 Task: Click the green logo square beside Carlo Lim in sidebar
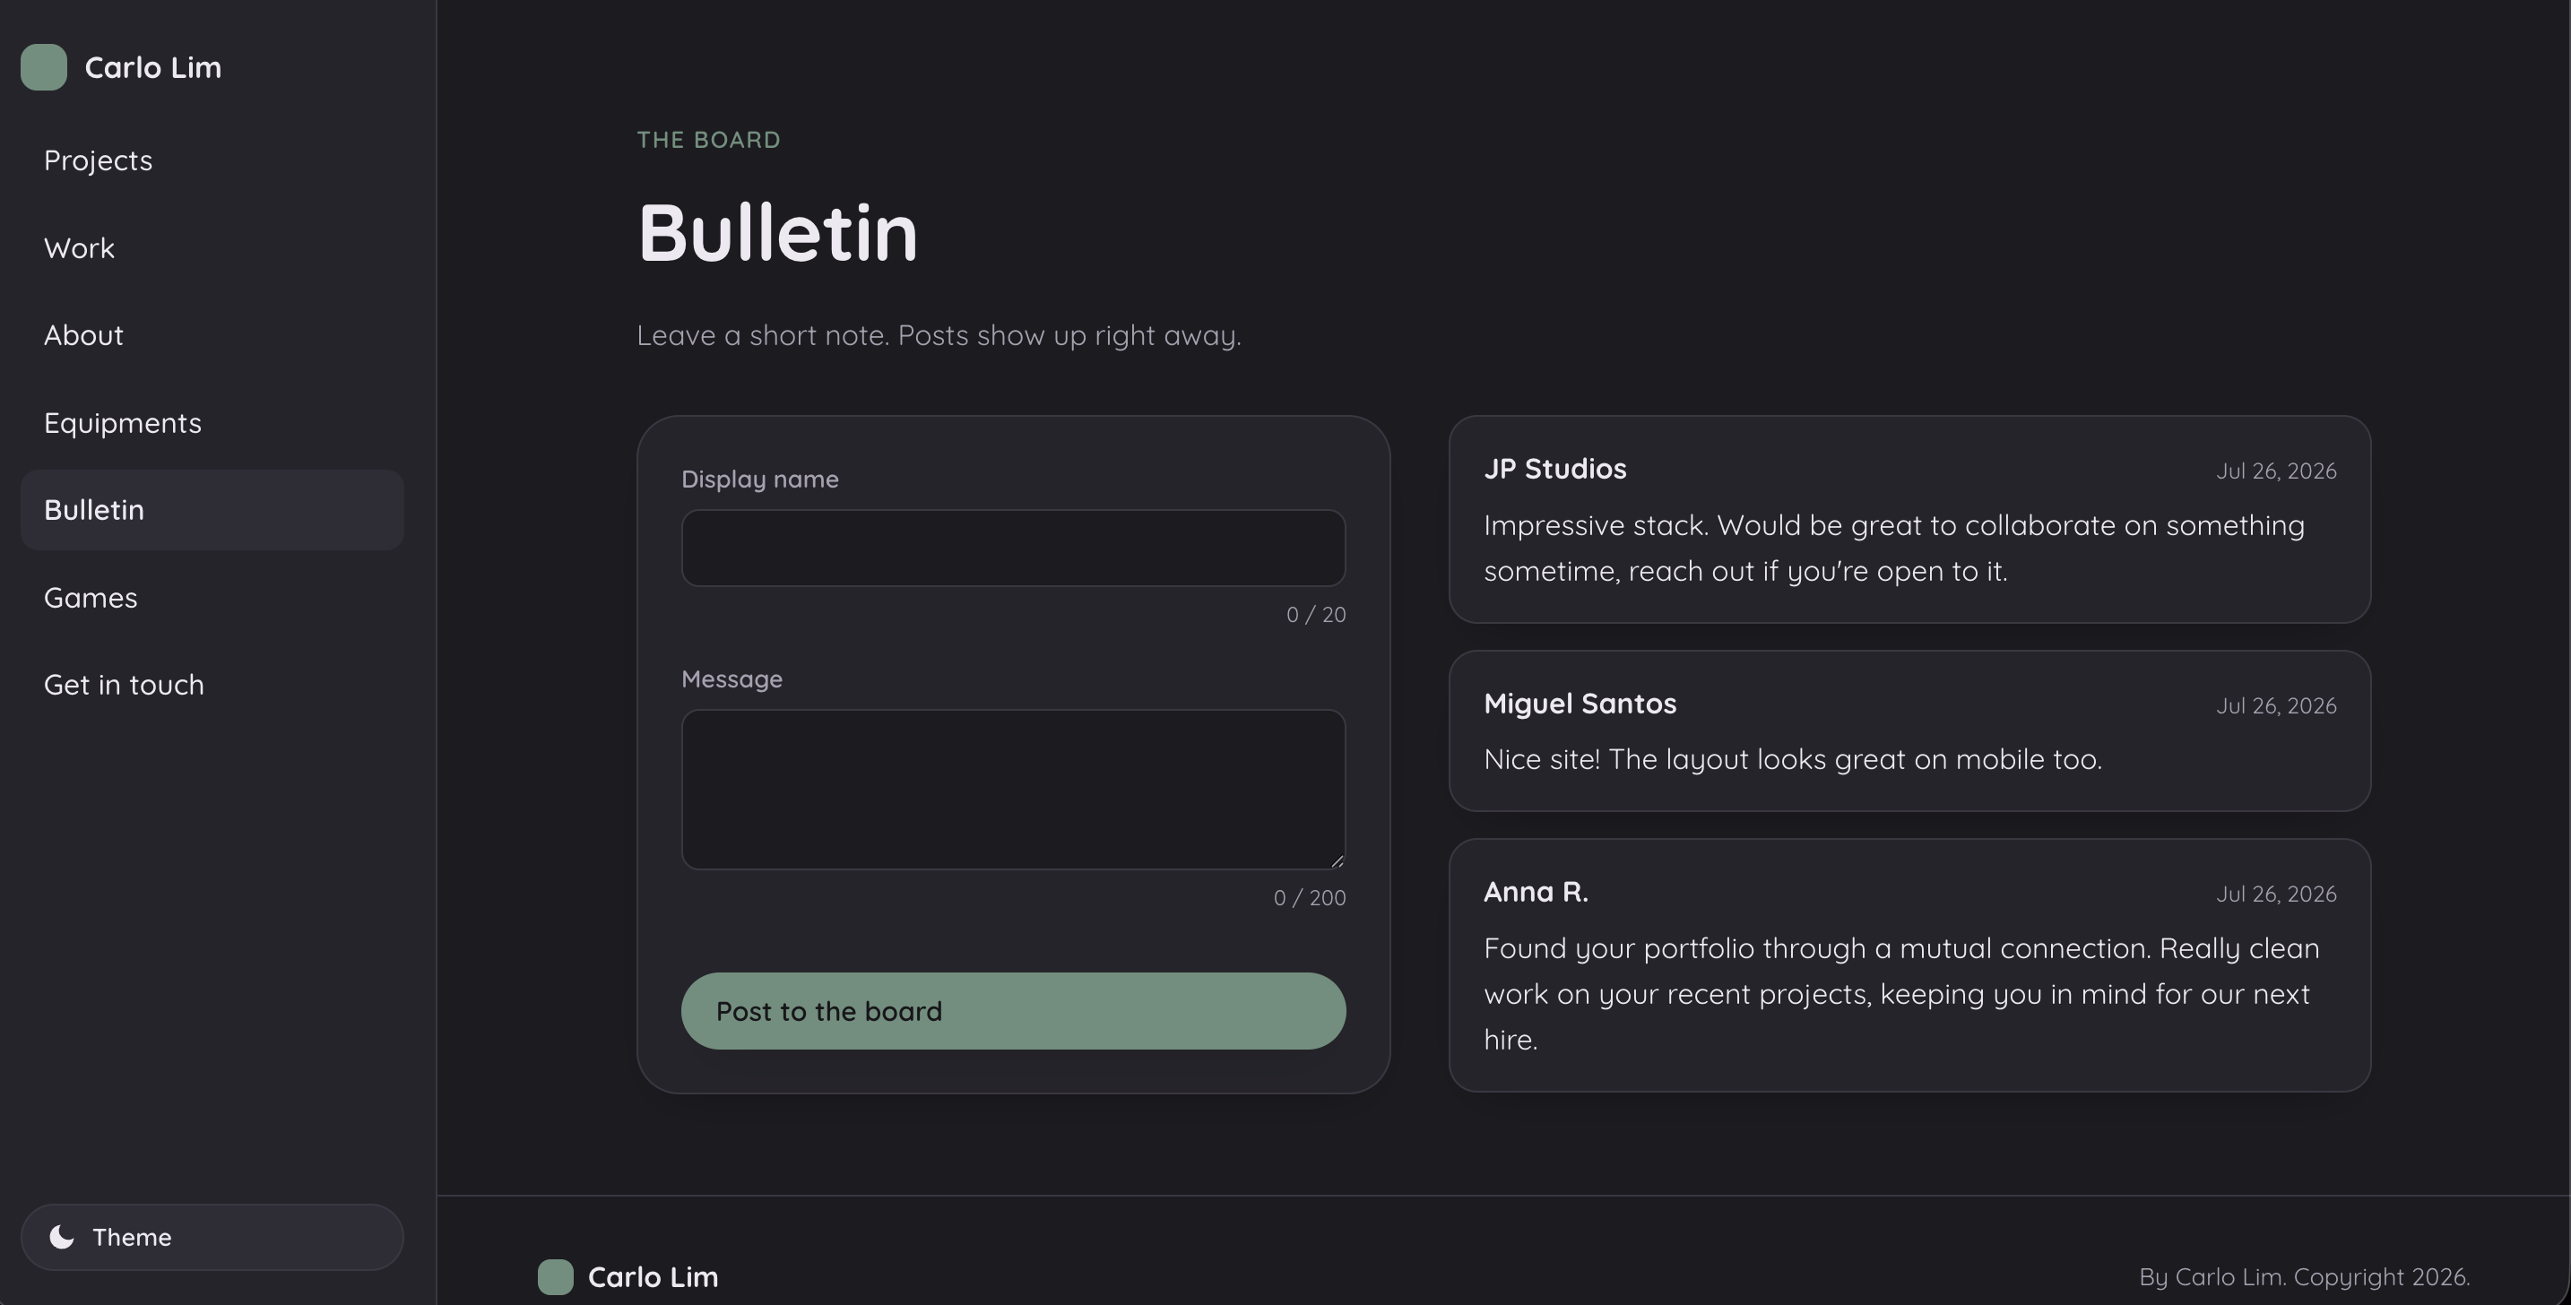(44, 67)
